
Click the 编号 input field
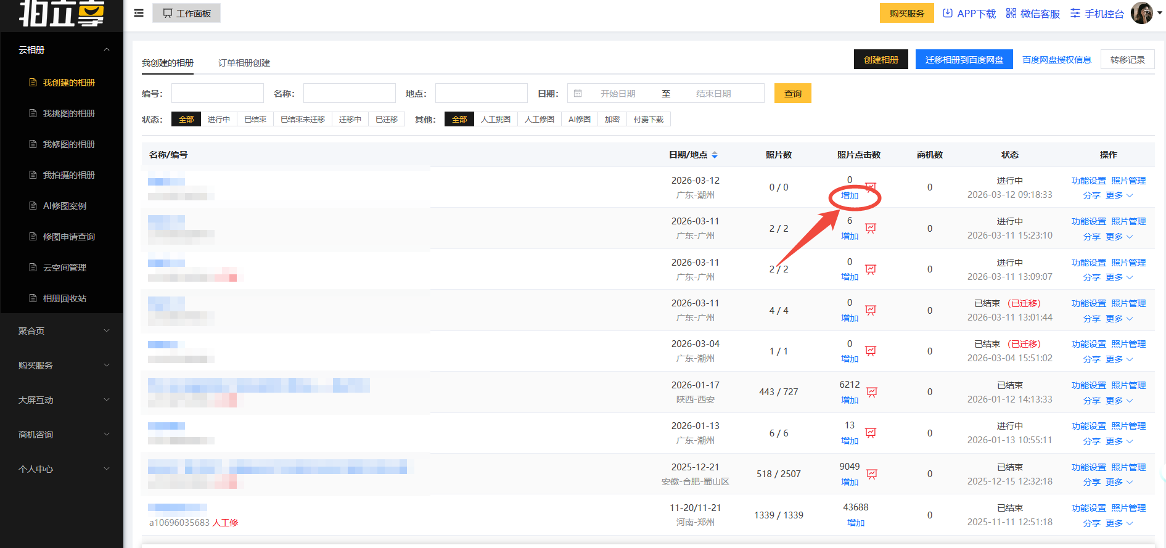(x=217, y=94)
